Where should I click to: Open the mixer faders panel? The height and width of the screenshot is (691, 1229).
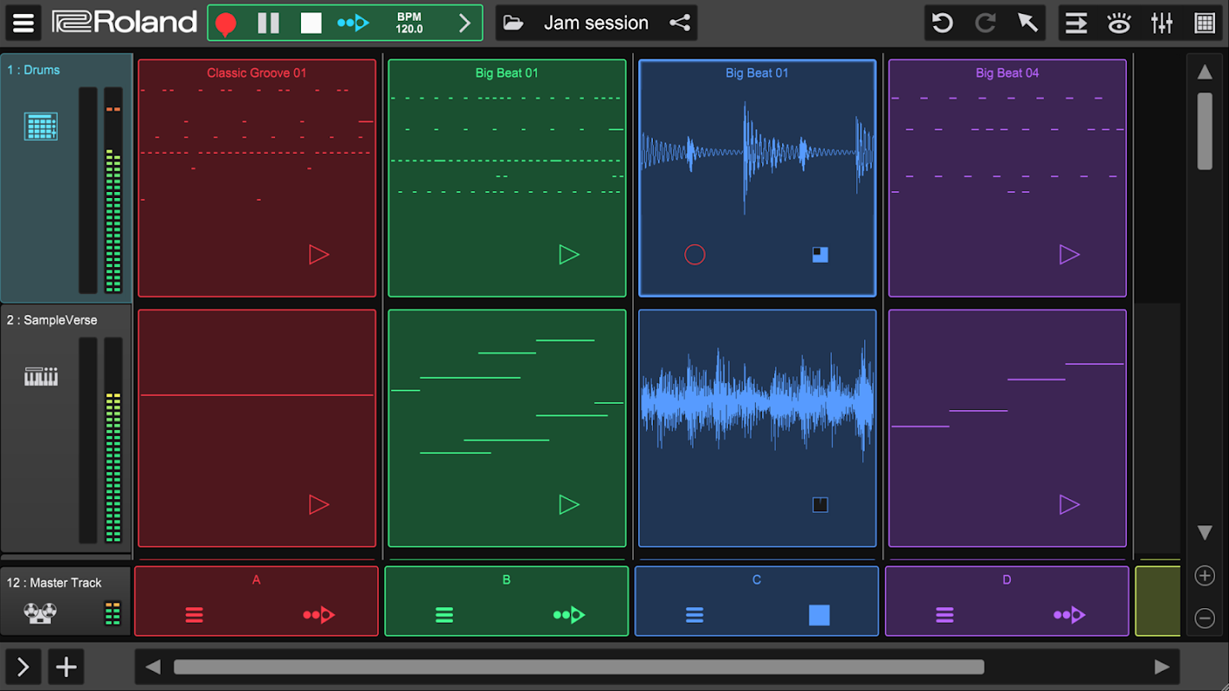[1162, 23]
